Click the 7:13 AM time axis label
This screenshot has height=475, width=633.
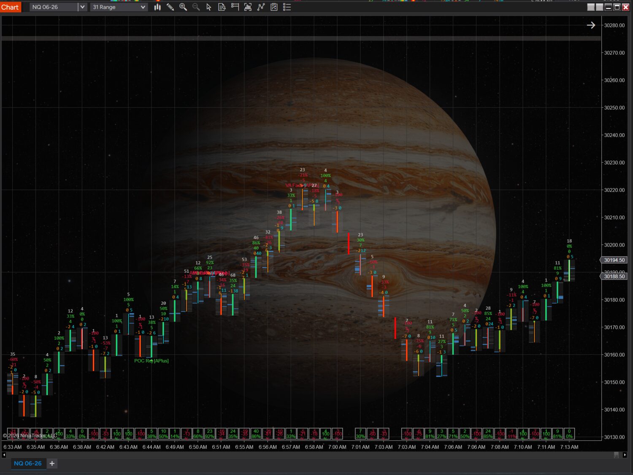click(569, 447)
